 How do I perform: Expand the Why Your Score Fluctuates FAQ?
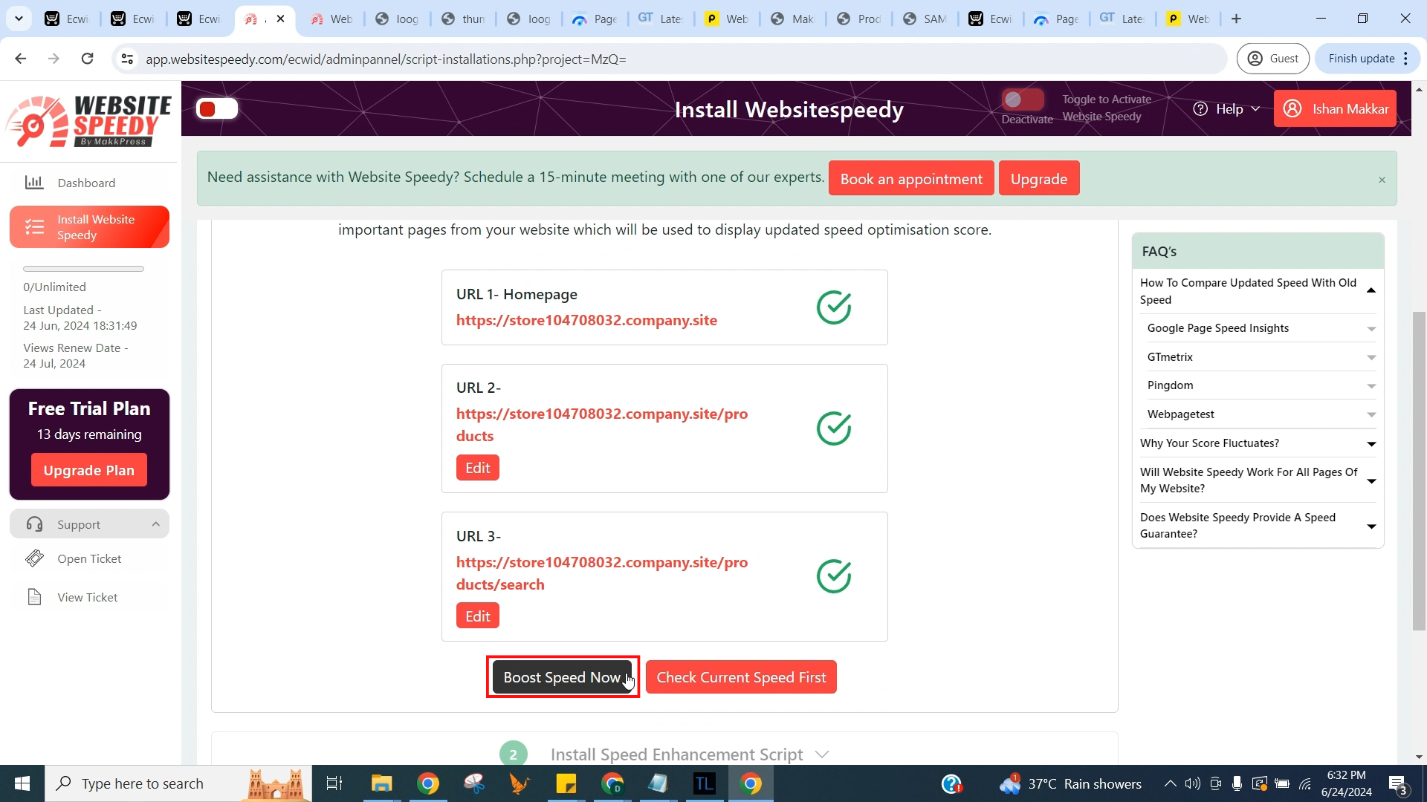click(1258, 443)
